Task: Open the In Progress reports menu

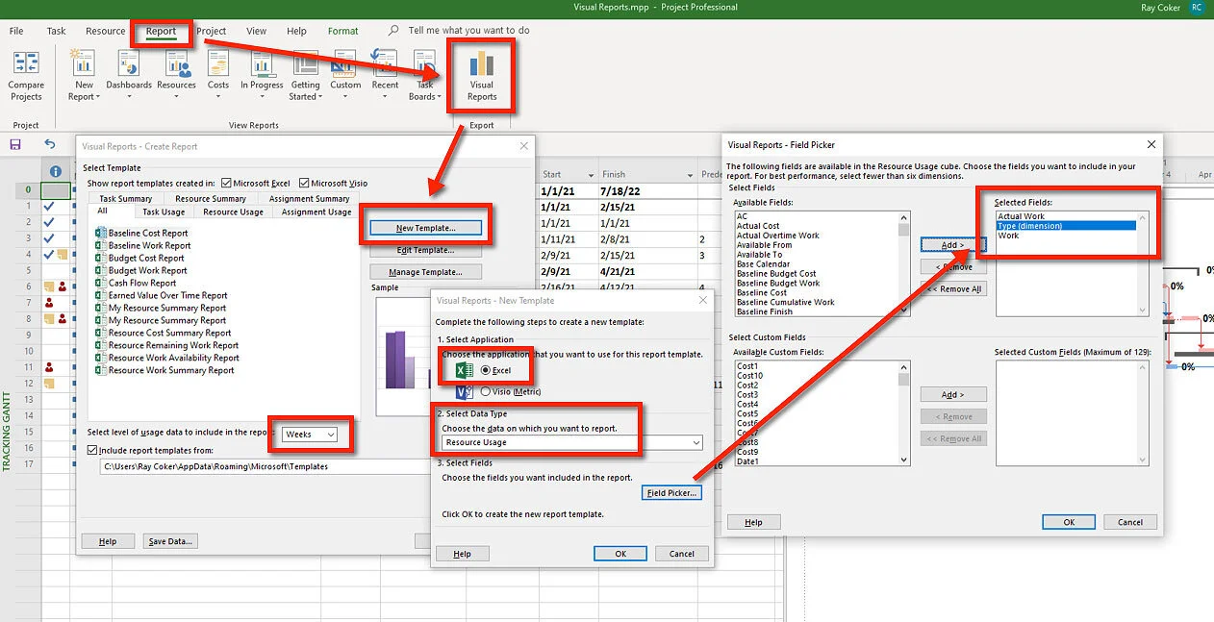Action: 262,76
